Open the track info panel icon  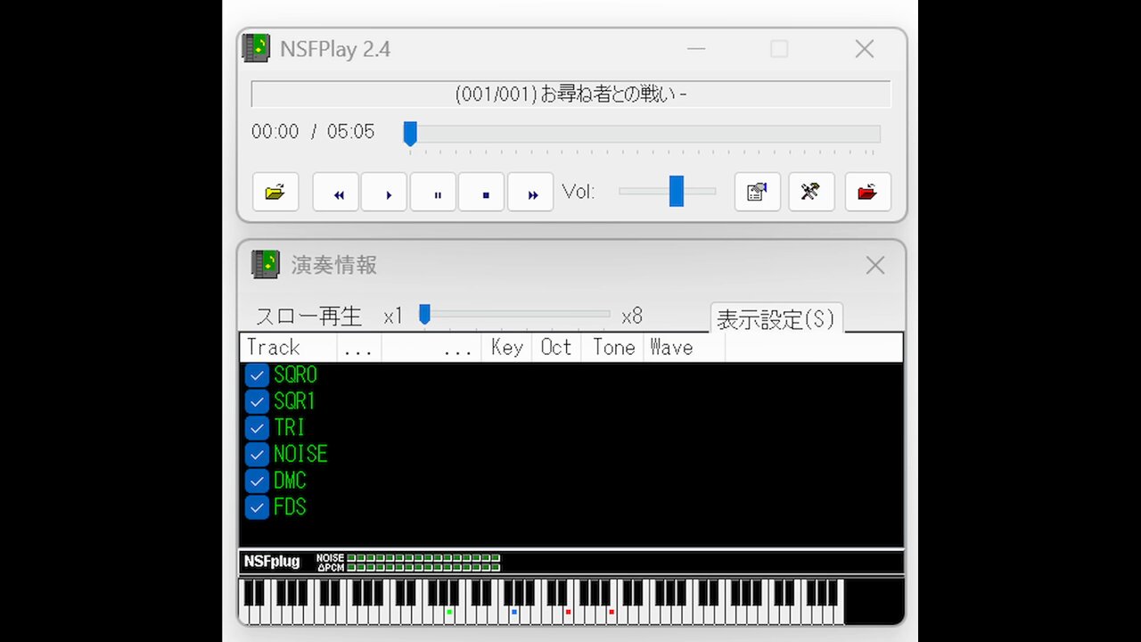click(x=758, y=192)
